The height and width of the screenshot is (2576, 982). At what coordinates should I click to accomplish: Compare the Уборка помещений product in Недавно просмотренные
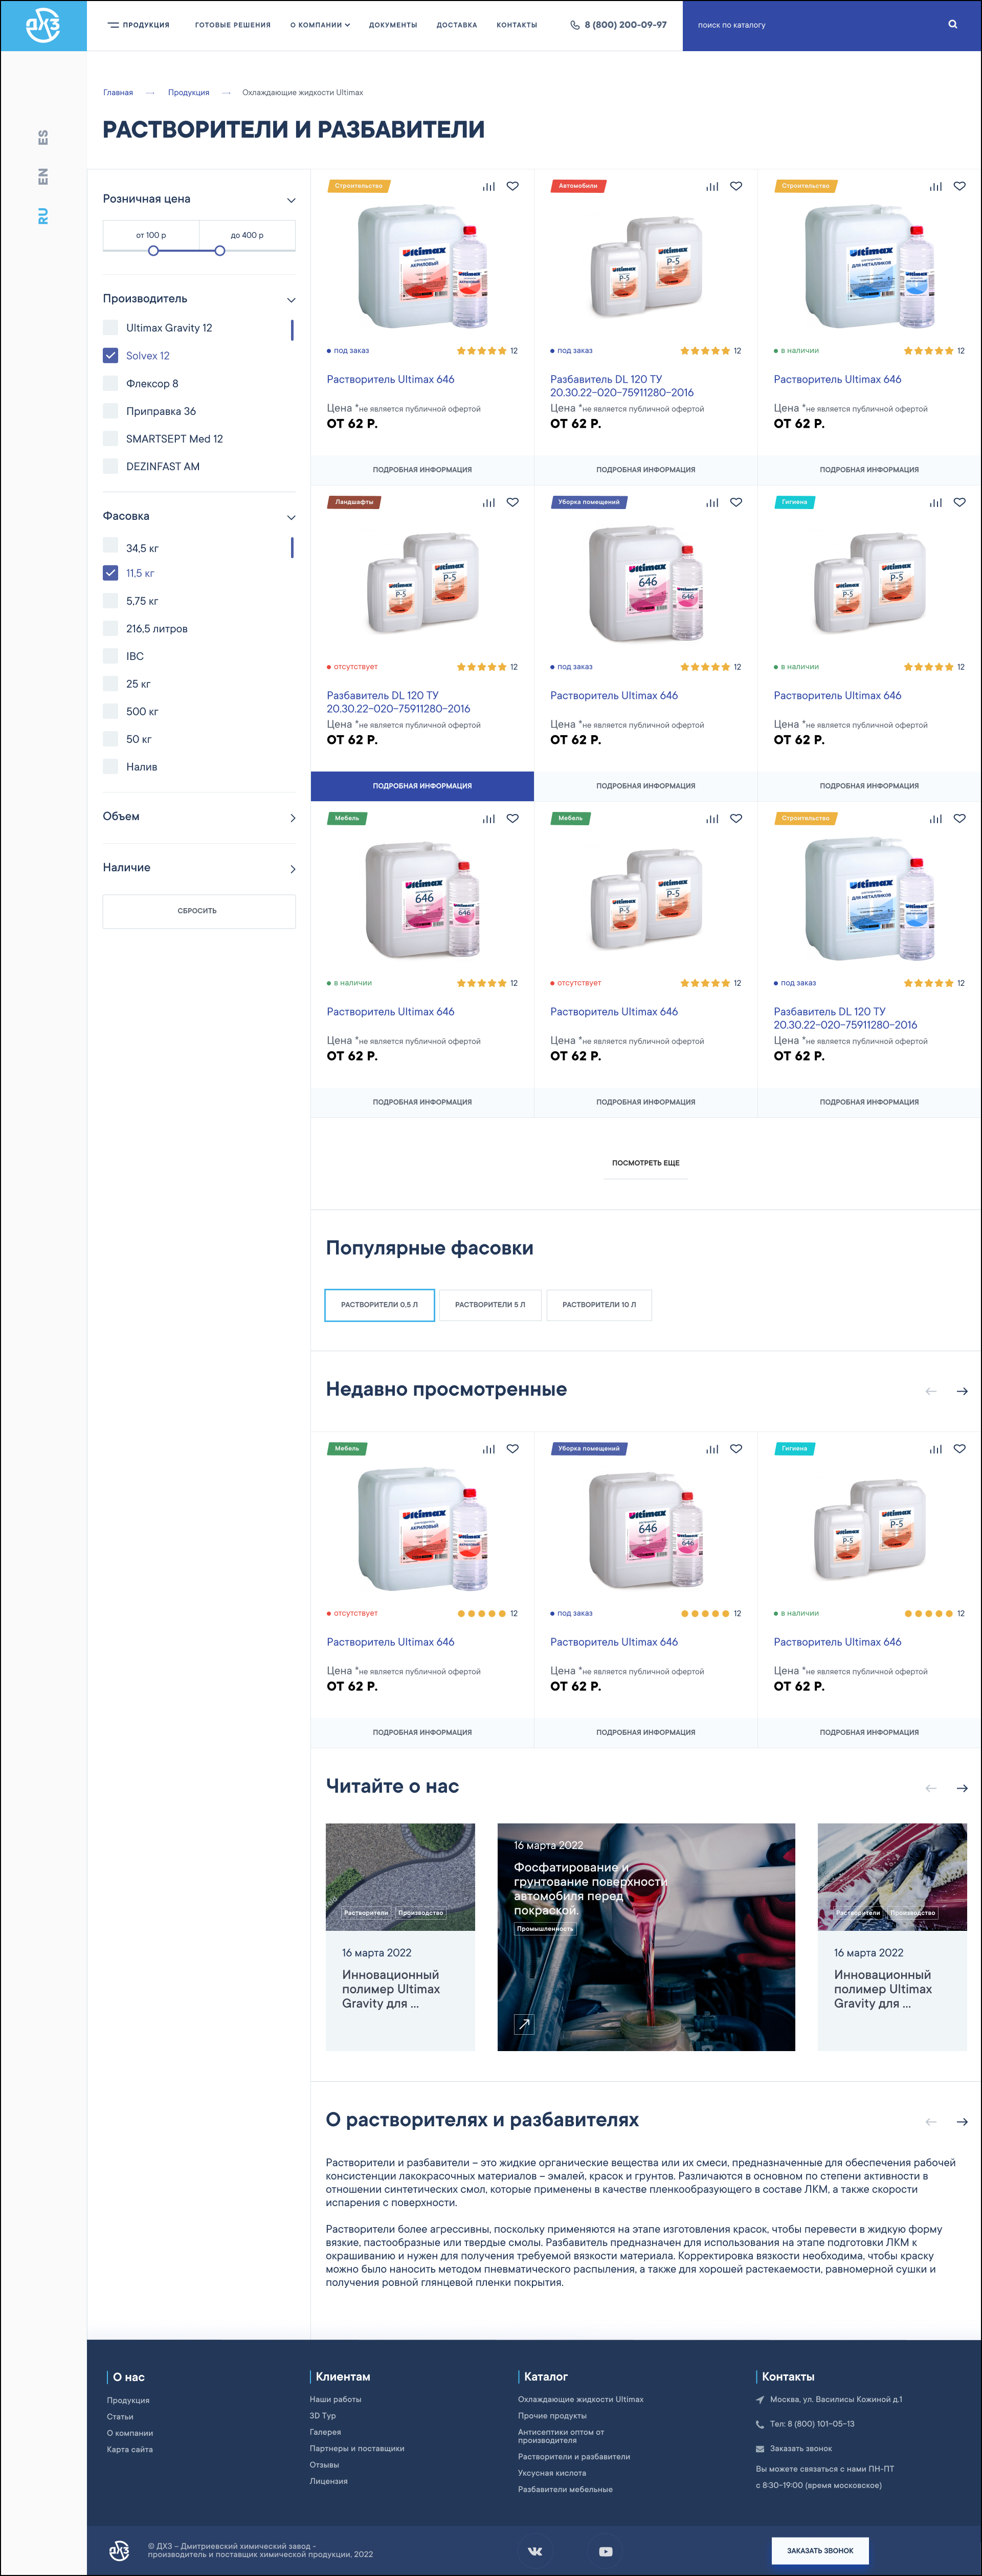click(x=712, y=1448)
